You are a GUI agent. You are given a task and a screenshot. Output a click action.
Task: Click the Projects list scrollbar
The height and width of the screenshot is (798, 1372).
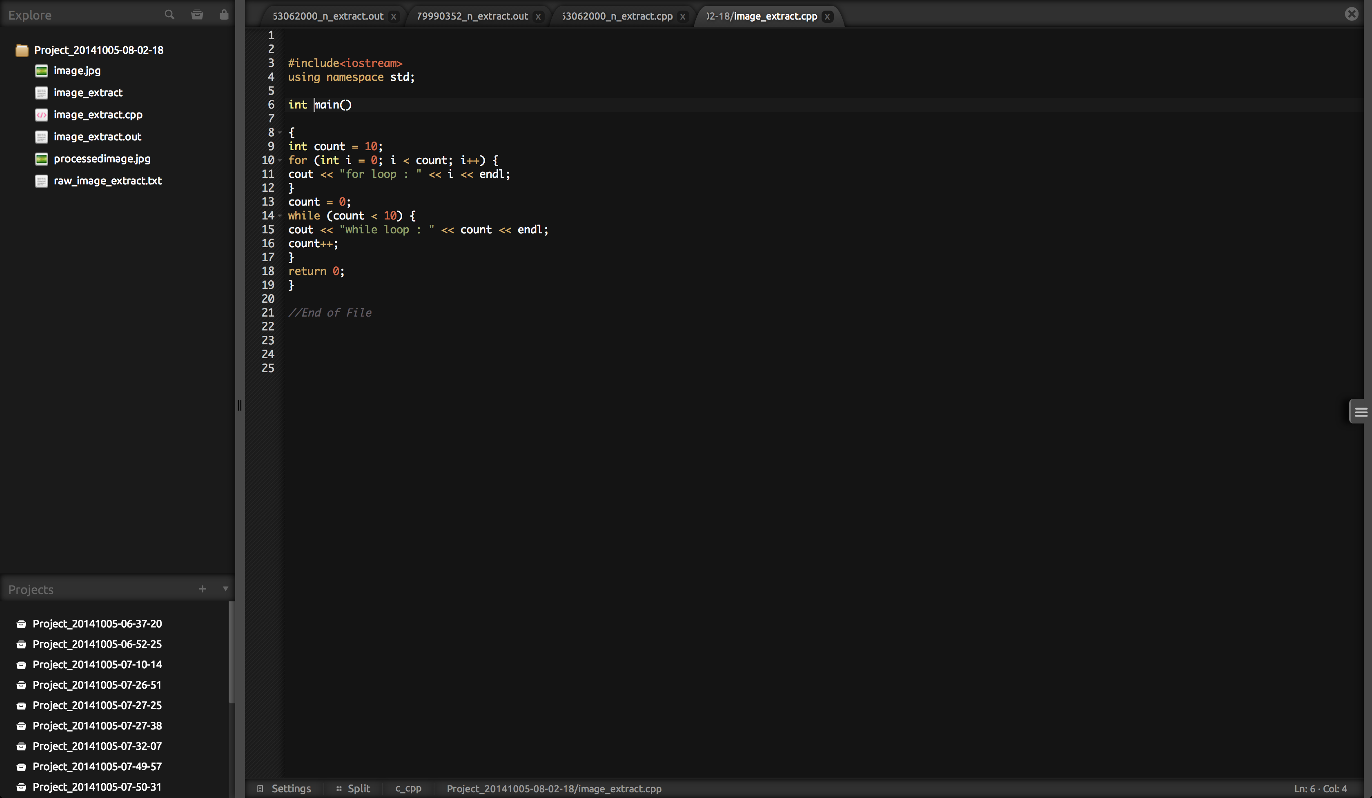pos(232,653)
